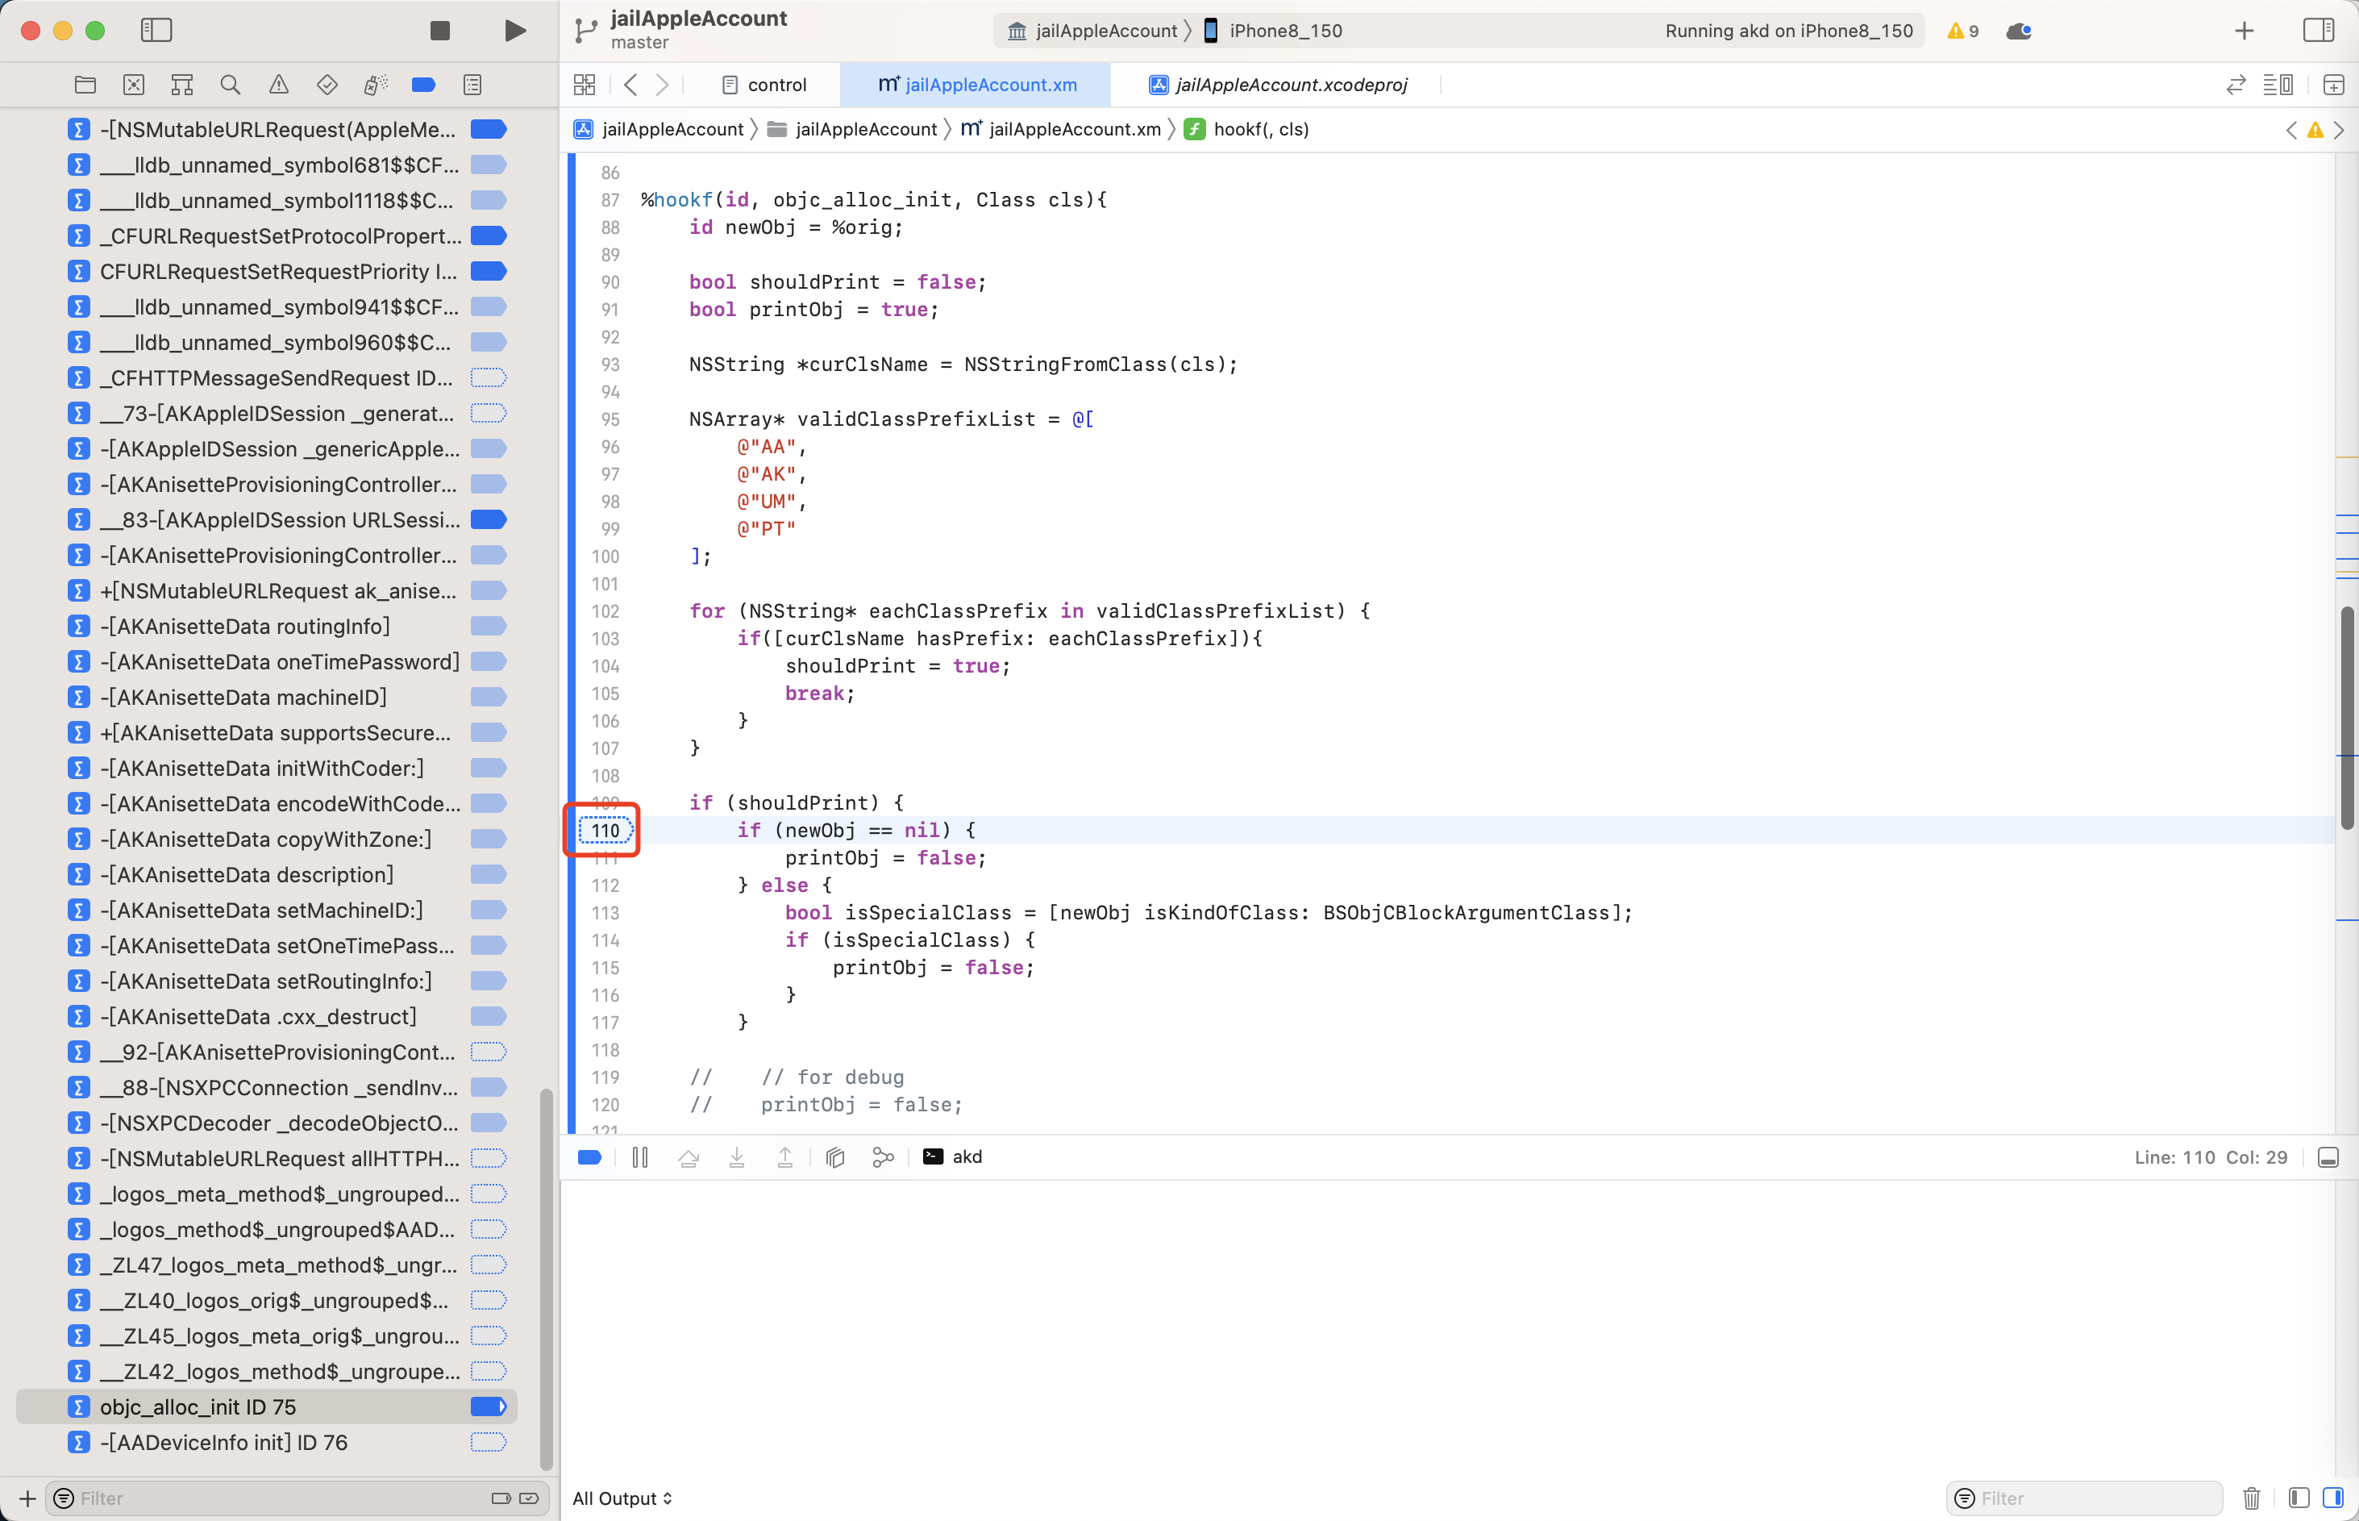Jump to previous issue arrow

2292,129
